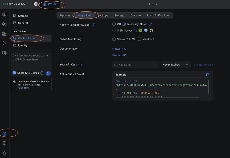The image size is (230, 158).
Task: Click the Create API Key link
Action: [x=203, y=65]
